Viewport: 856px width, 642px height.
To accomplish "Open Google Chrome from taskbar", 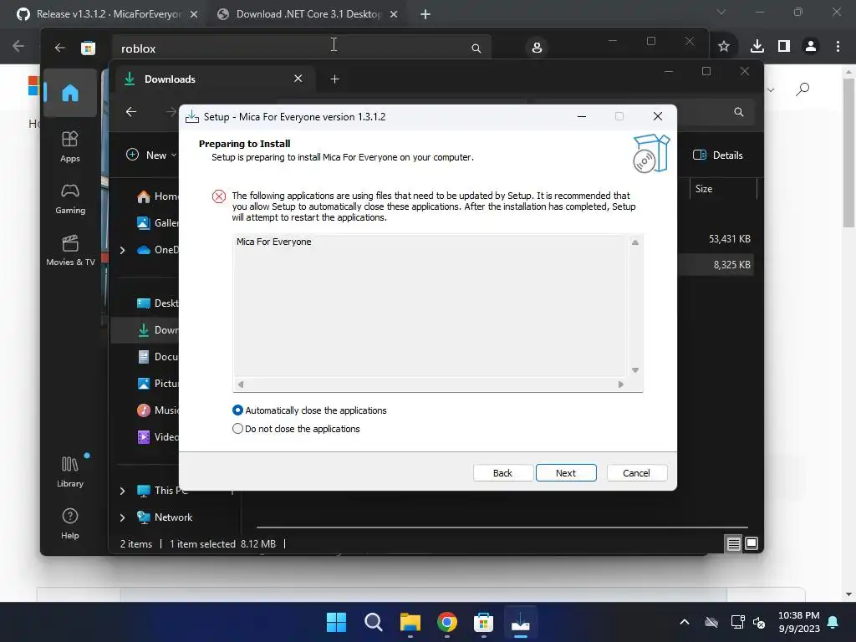I will point(447,622).
